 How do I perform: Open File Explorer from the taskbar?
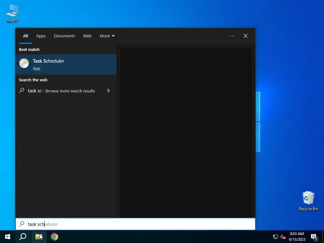39,237
